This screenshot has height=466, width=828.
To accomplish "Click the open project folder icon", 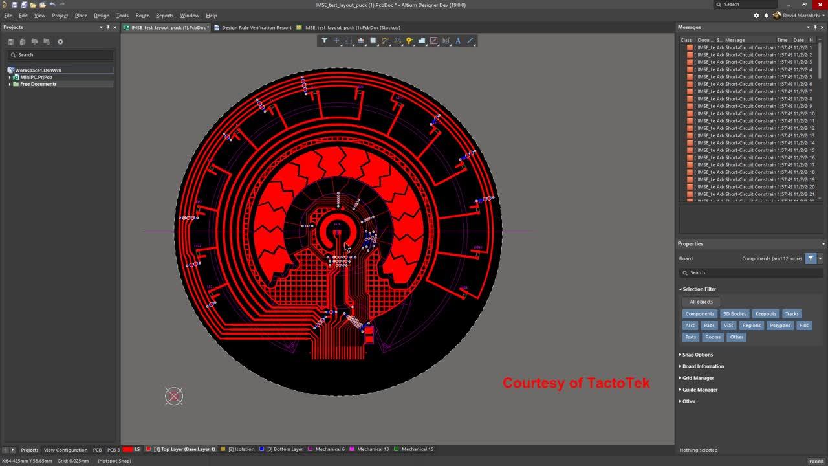I will [43, 5].
